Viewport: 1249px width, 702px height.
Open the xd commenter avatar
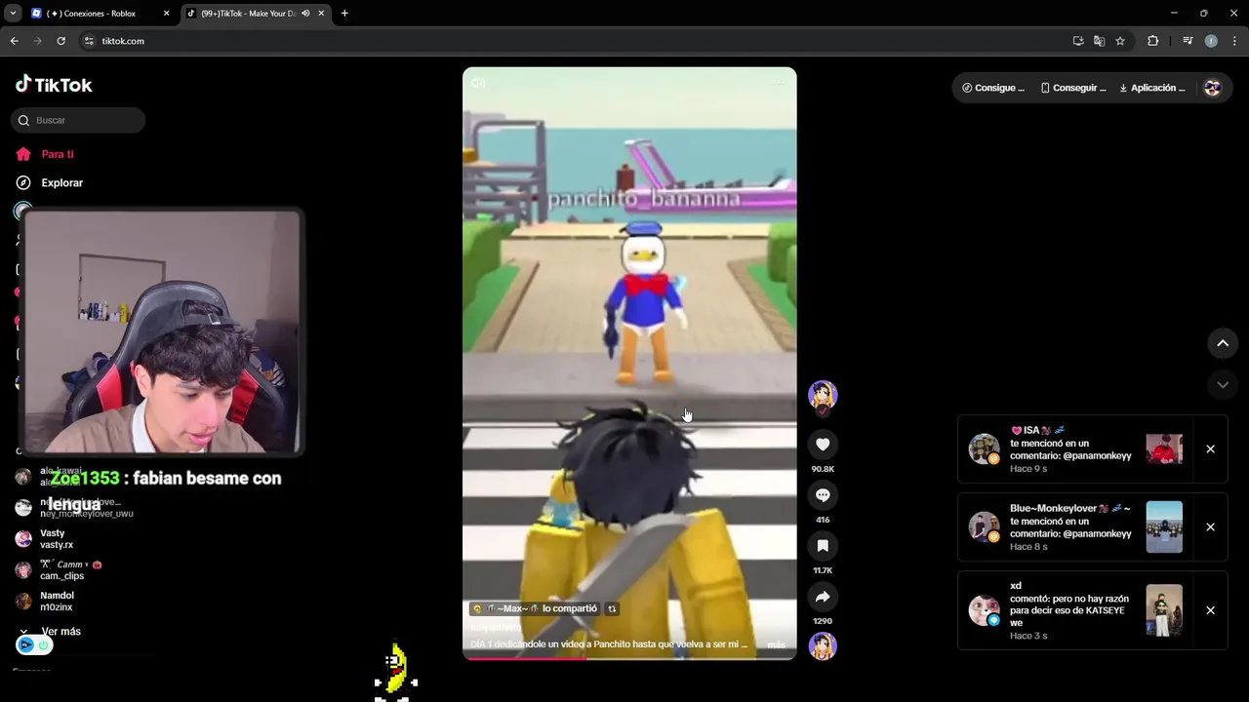pyautogui.click(x=984, y=610)
